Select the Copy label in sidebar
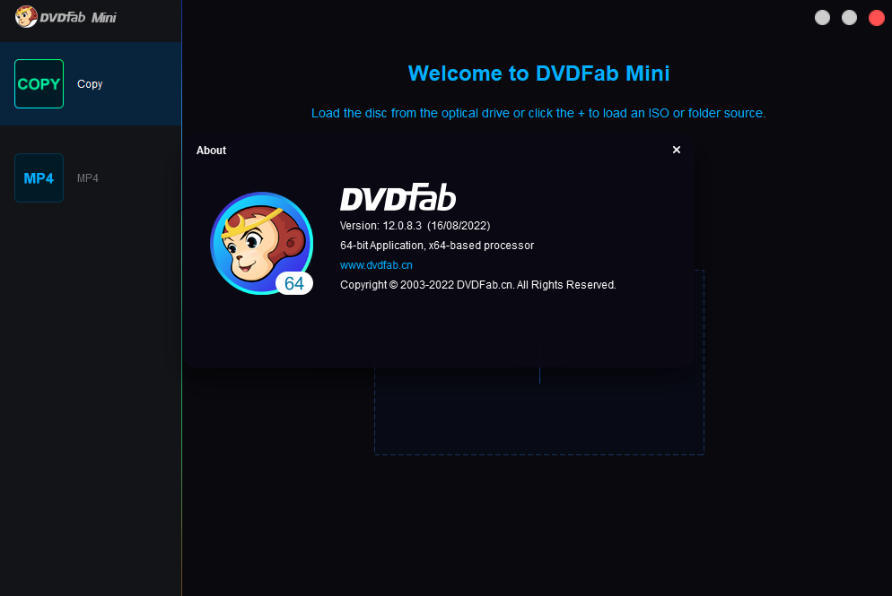The width and height of the screenshot is (892, 596). click(x=90, y=84)
